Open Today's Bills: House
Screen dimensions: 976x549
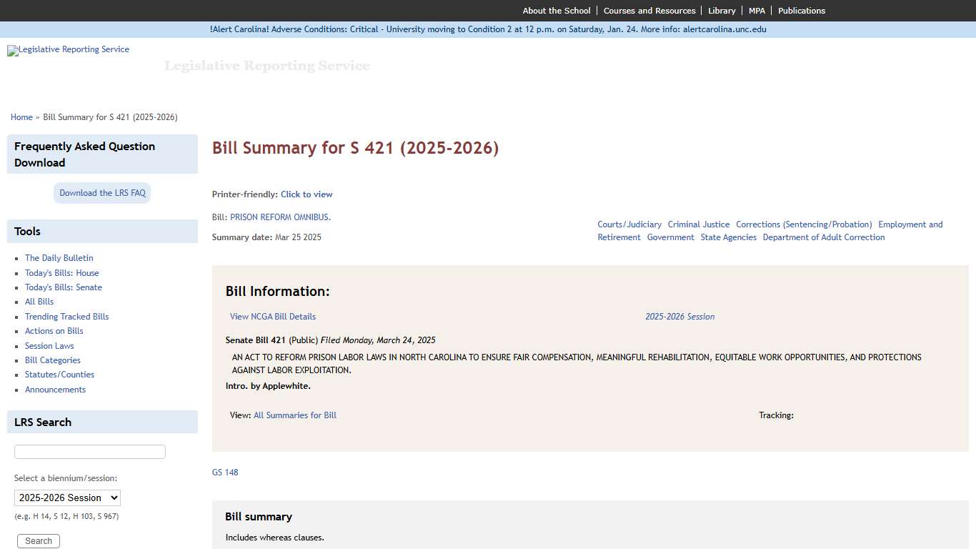[x=62, y=272]
